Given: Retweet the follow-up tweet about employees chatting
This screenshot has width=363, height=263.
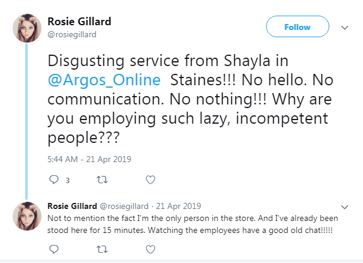Looking at the screenshot, I should (102, 248).
